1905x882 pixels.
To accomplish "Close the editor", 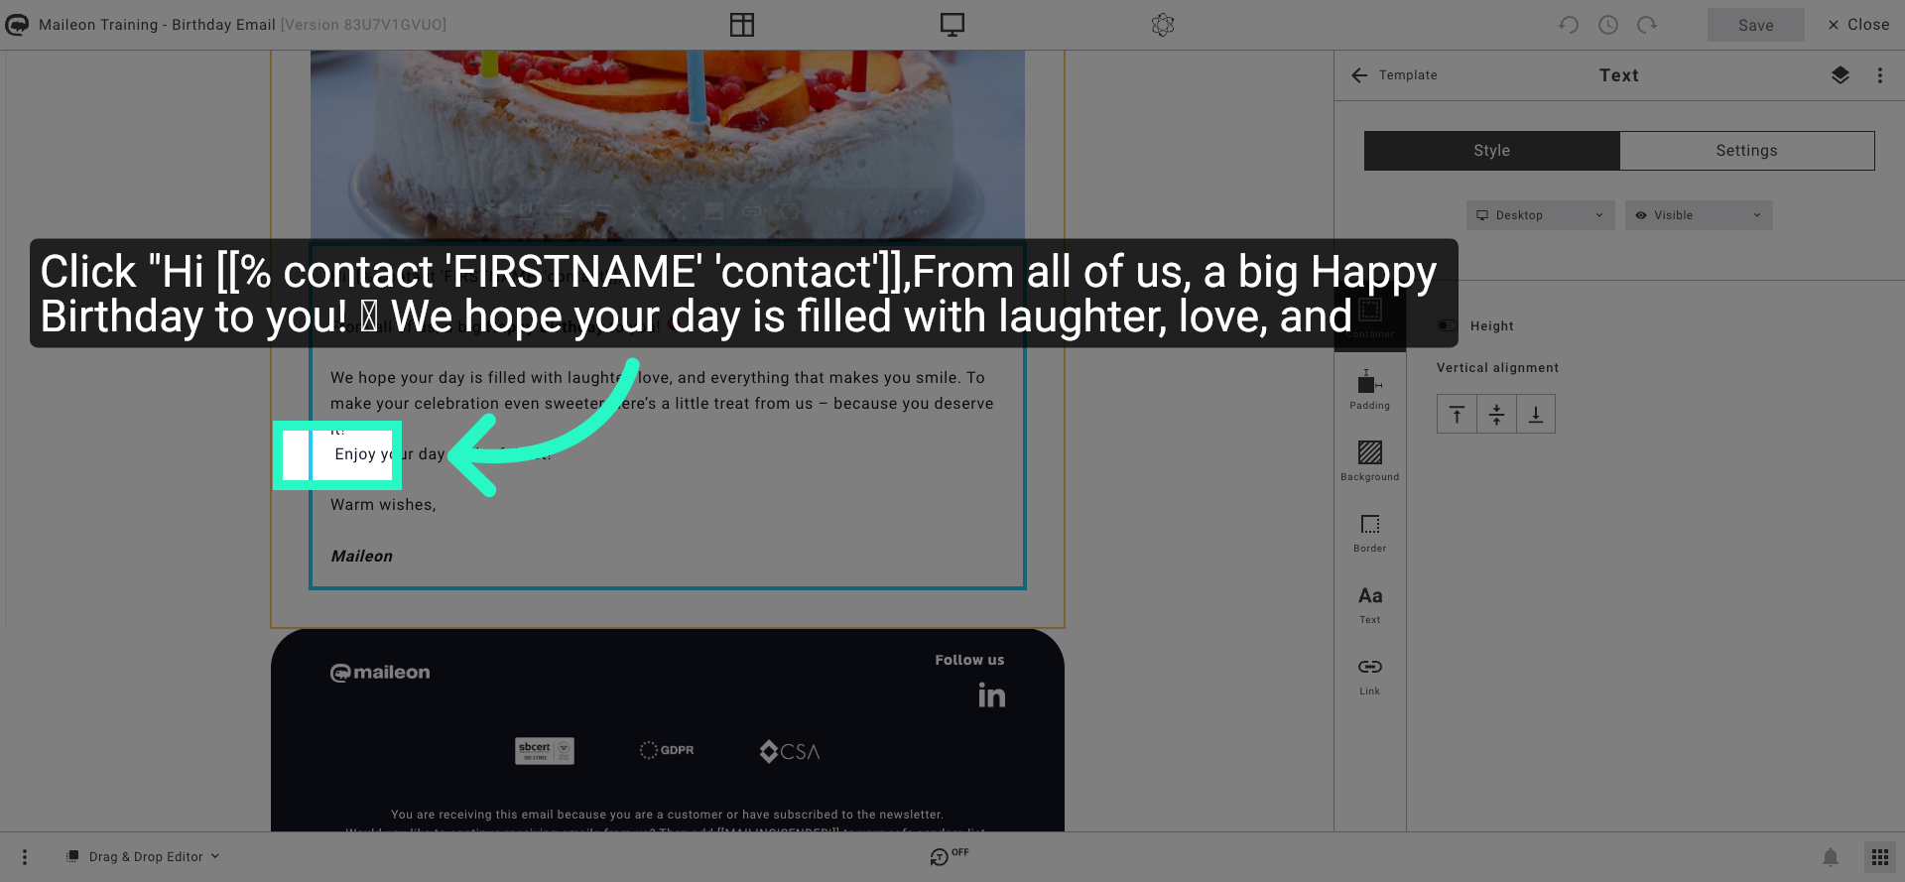I will pyautogui.click(x=1858, y=25).
